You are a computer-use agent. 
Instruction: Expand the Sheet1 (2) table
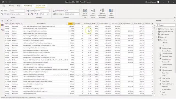(x=157, y=37)
